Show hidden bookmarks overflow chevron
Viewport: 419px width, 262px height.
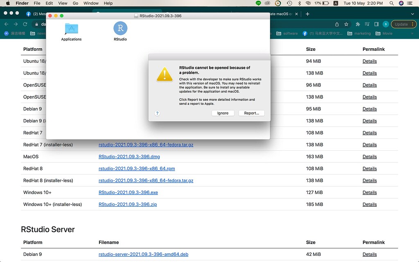(x=412, y=34)
